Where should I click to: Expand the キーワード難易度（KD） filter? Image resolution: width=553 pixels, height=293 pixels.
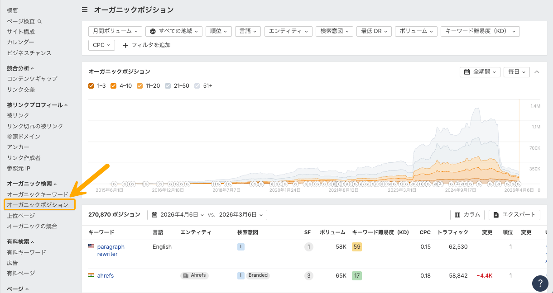tap(480, 31)
